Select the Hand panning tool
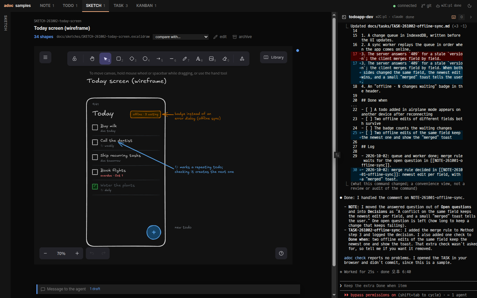 (x=92, y=59)
